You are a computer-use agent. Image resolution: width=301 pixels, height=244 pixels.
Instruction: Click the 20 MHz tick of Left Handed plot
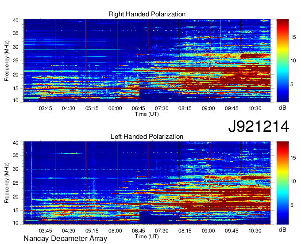click(15, 197)
